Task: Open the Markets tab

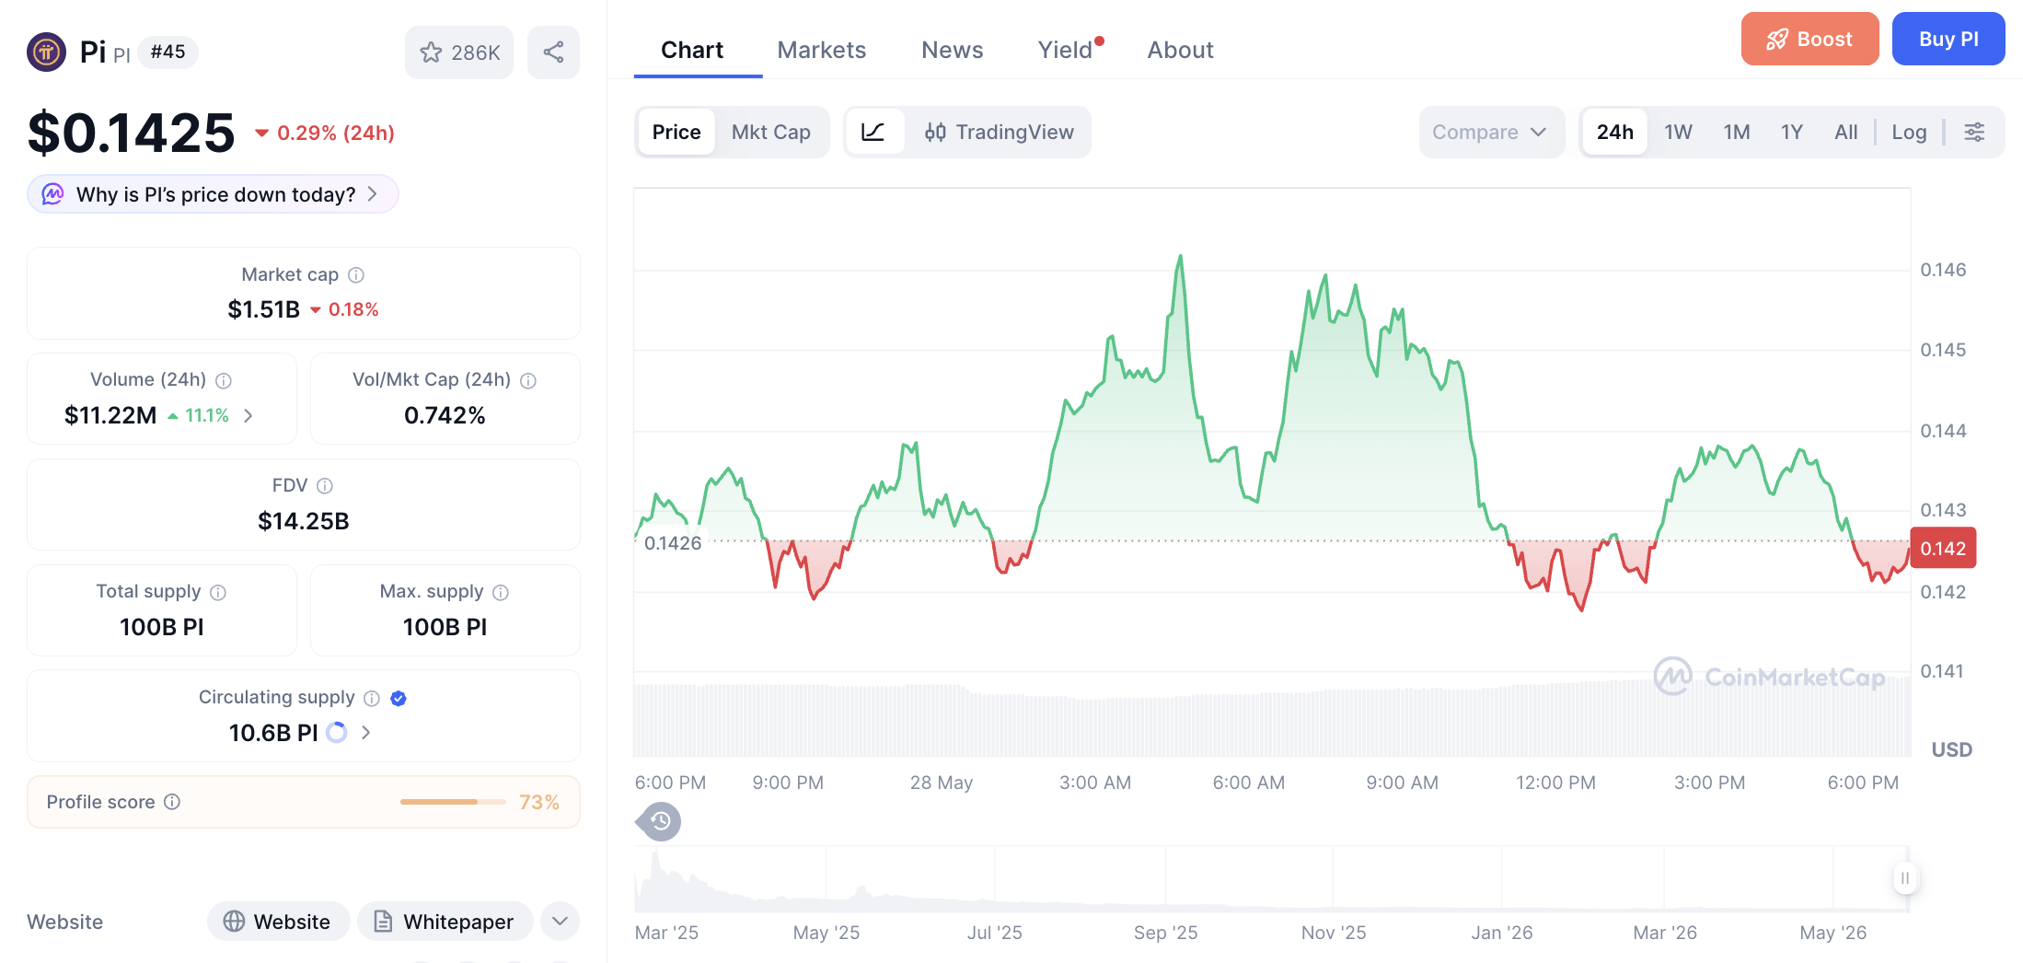Action: click(822, 50)
